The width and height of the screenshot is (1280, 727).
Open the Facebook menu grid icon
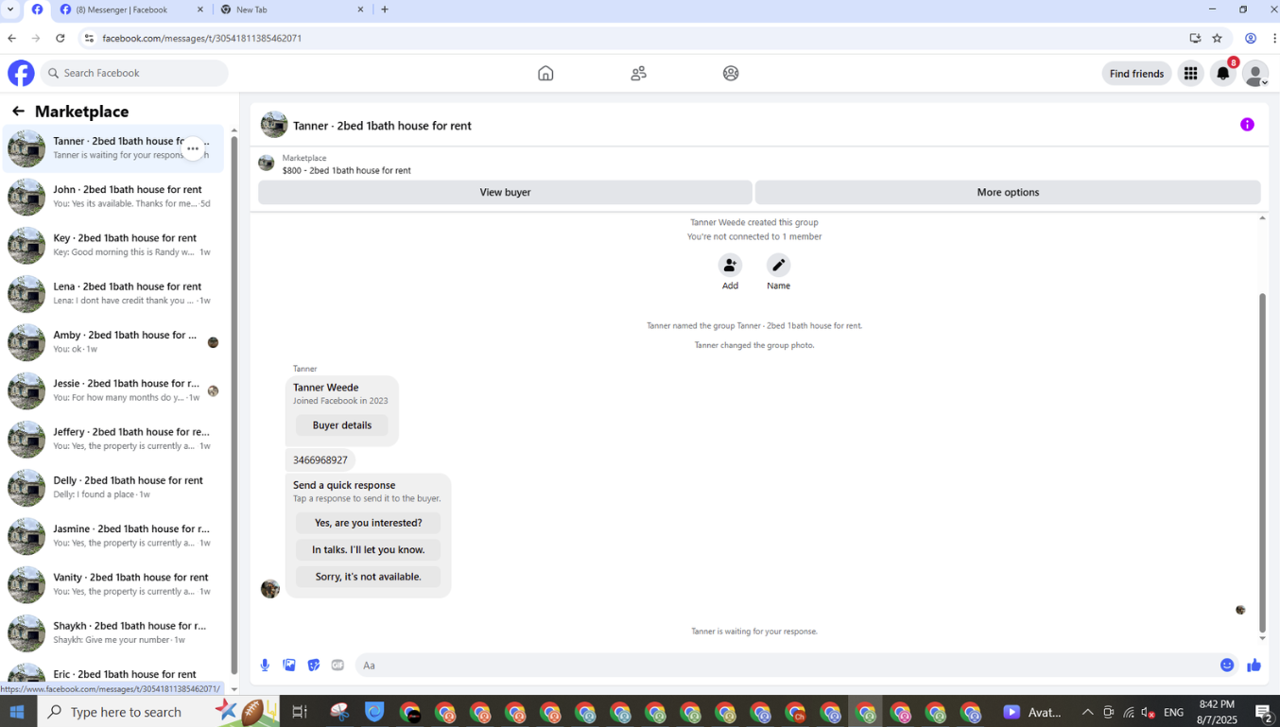(x=1190, y=74)
